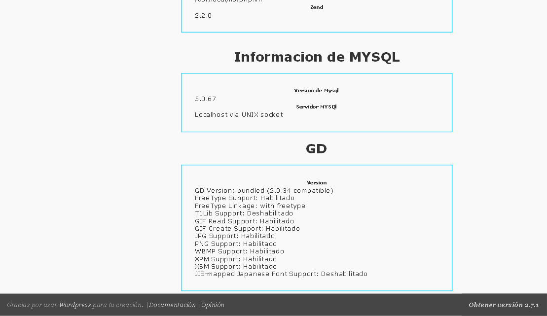Select MySQL version value 5.0.67
The image size is (547, 316).
pyautogui.click(x=206, y=99)
